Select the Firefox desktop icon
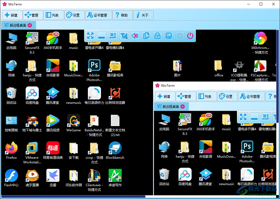Viewport: 280px width, 199px height. 11,150
